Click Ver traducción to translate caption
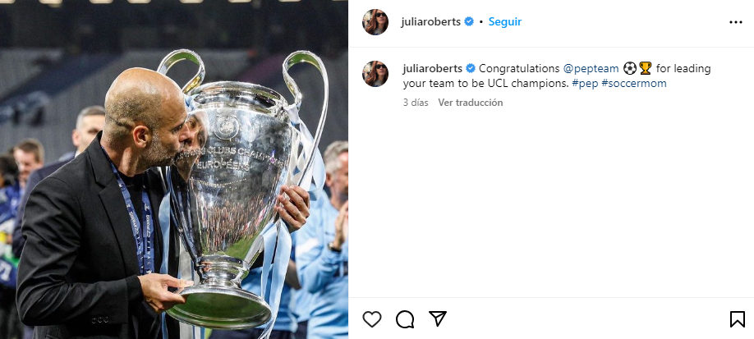The height and width of the screenshot is (339, 754). [471, 103]
